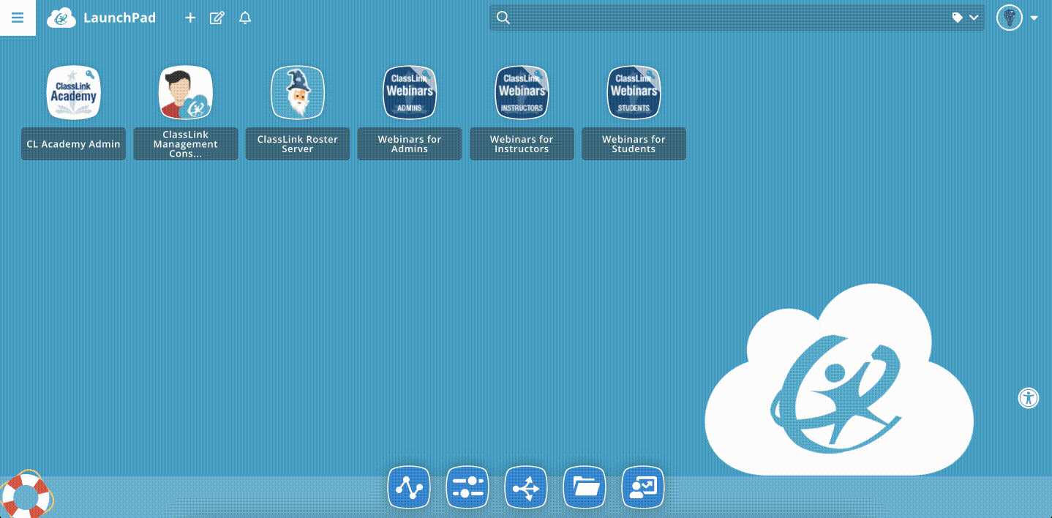Click the accessibility icon on right edge
Viewport: 1052px width, 518px height.
(x=1029, y=398)
